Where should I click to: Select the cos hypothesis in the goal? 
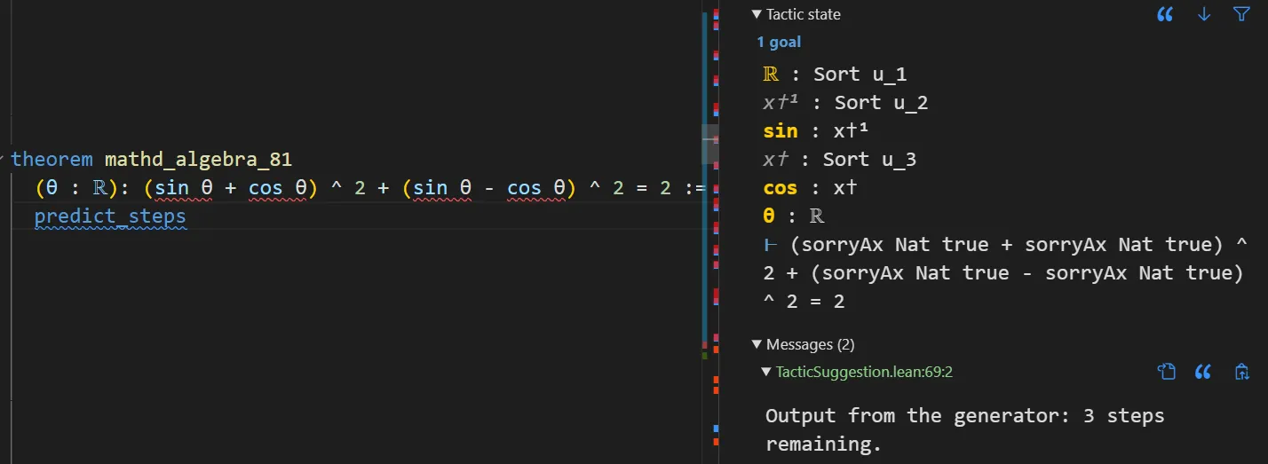click(x=781, y=188)
